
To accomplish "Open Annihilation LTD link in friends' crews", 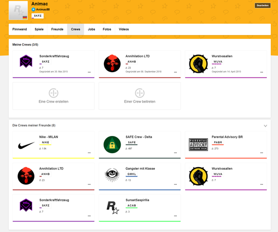I will click(51, 169).
